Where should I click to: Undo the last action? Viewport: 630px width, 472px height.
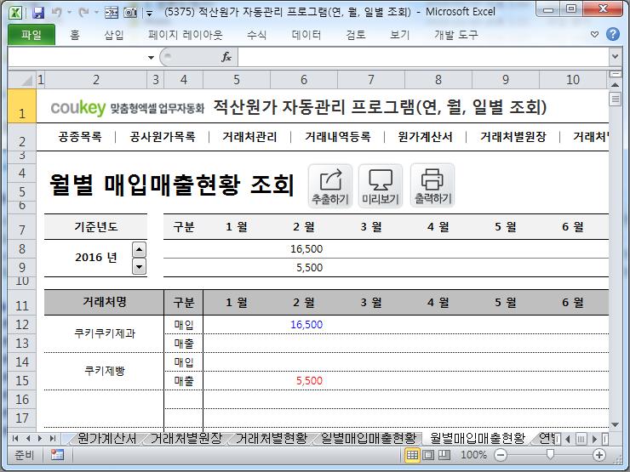point(57,13)
